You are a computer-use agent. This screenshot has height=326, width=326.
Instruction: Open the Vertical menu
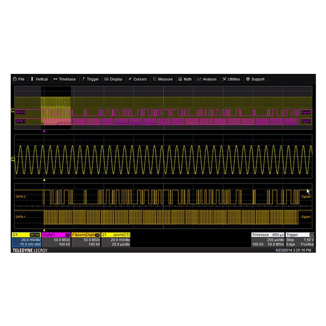[39, 79]
